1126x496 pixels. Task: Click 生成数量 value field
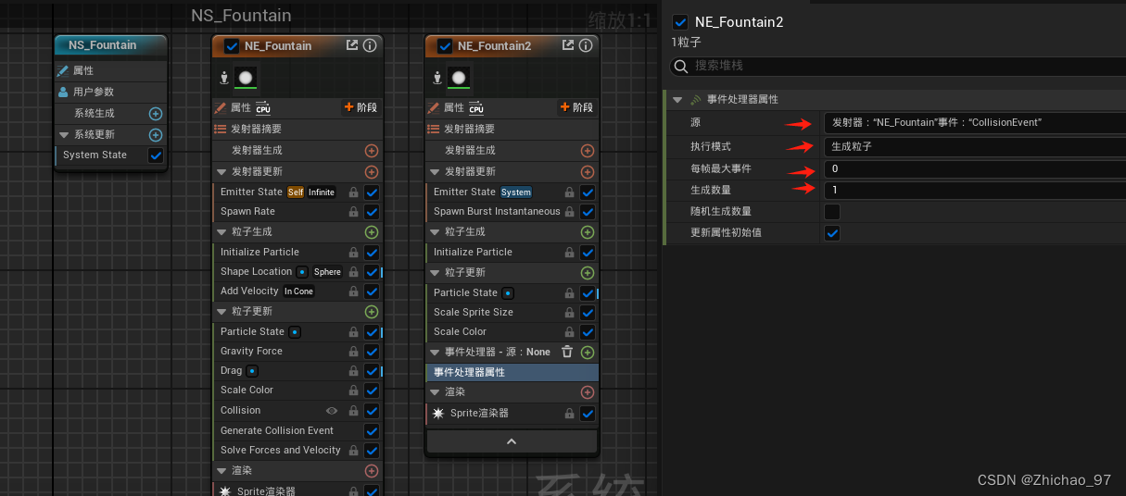point(974,190)
